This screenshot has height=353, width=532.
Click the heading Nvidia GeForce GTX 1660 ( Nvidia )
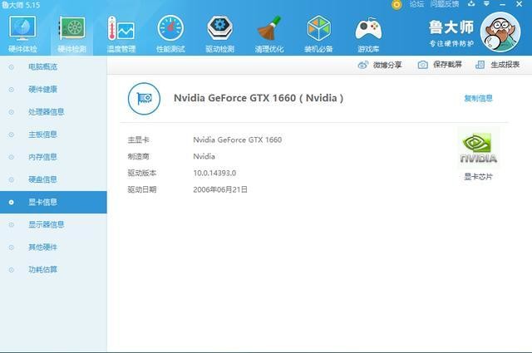pos(259,98)
